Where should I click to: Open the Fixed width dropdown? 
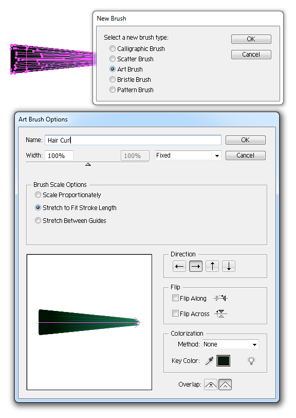[x=188, y=155]
